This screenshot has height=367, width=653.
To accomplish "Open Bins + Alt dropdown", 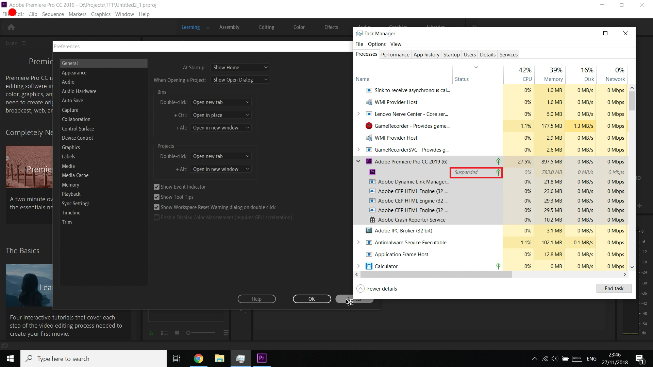I will pyautogui.click(x=221, y=127).
